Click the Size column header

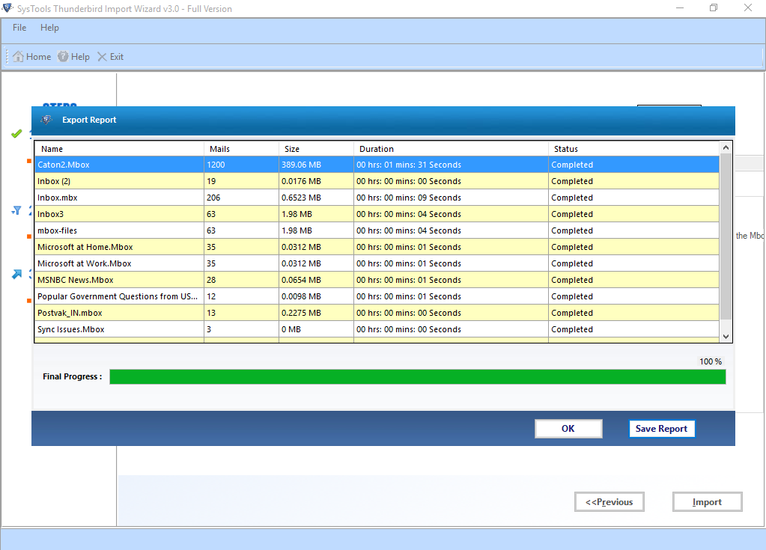pyautogui.click(x=316, y=149)
